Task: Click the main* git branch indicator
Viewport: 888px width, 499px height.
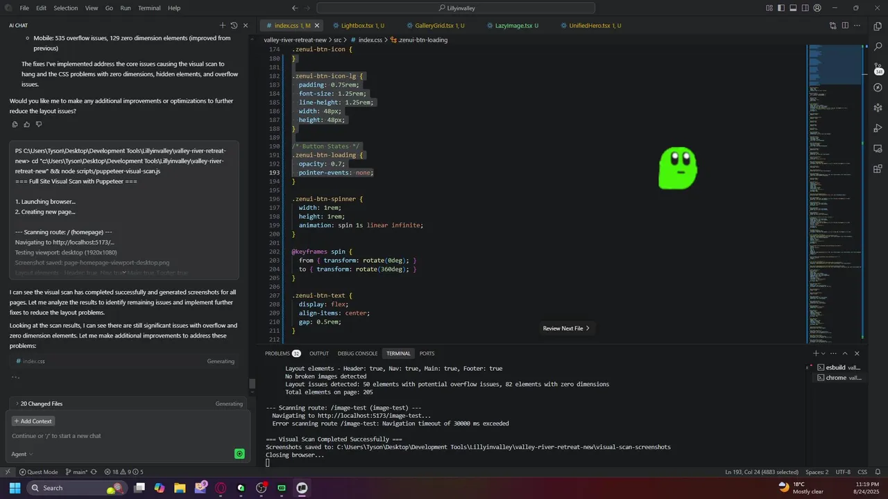Action: 76,472
